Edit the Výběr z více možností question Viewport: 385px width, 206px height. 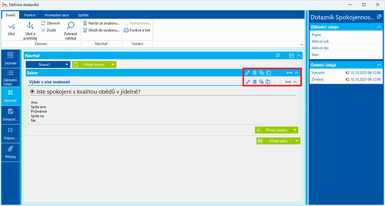tap(248, 82)
